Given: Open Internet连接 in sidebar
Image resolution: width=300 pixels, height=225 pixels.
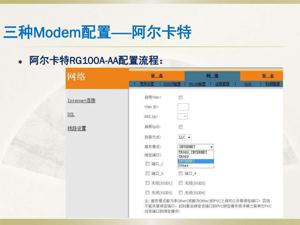Looking at the screenshot, I should pyautogui.click(x=81, y=100).
